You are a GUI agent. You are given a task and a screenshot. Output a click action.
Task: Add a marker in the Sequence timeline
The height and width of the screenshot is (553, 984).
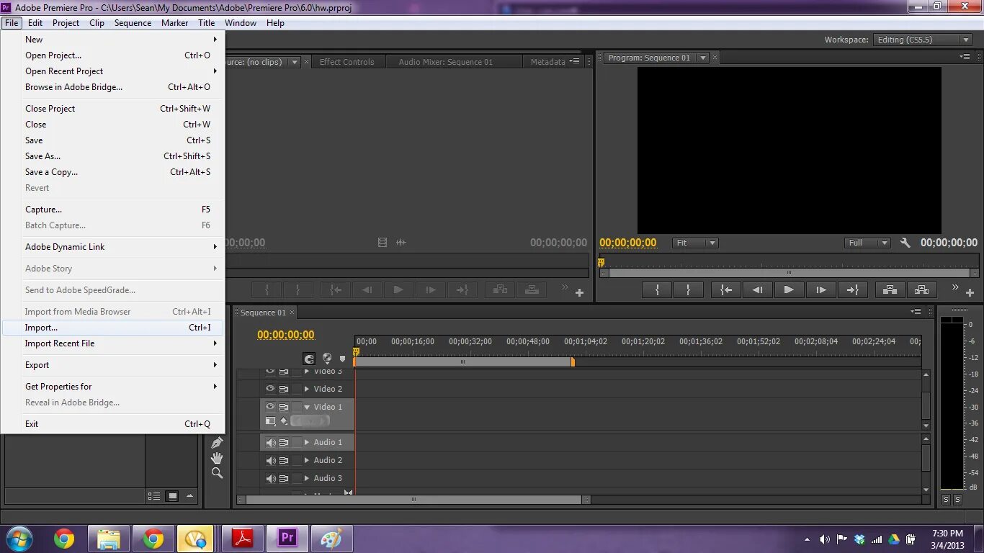click(x=343, y=358)
